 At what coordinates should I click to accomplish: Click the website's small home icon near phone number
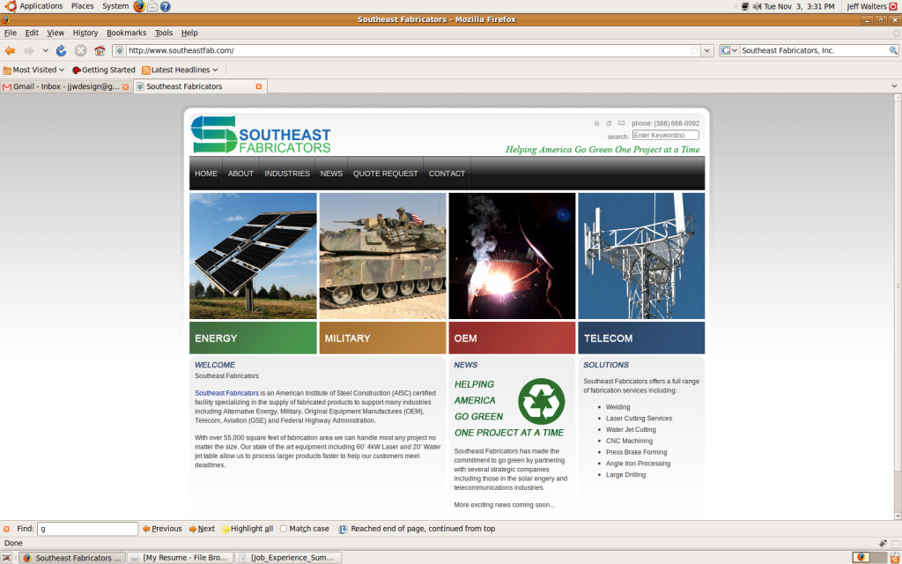click(596, 123)
